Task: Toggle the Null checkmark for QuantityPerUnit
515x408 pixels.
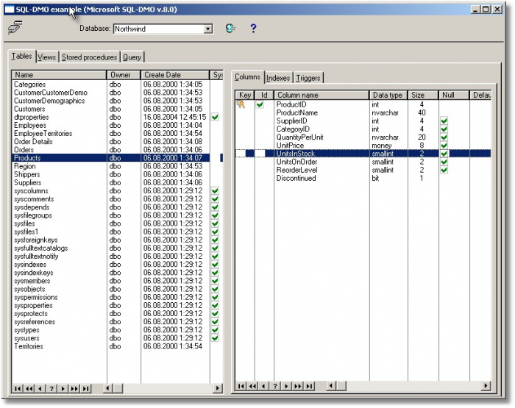Action: coord(444,137)
